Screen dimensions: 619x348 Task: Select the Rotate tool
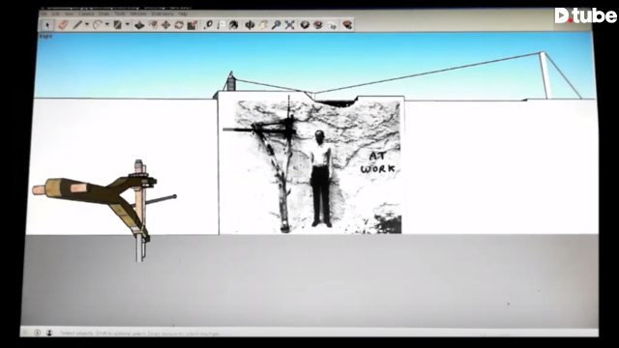coord(179,26)
